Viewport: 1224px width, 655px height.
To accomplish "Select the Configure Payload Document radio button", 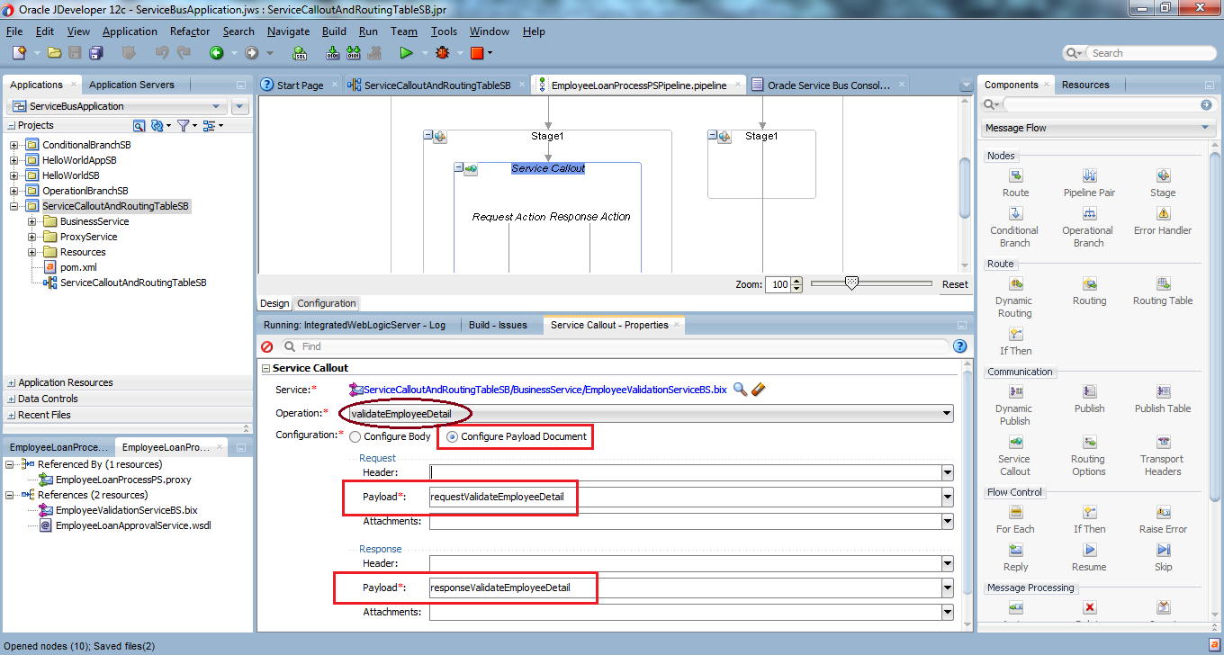I will click(x=452, y=437).
